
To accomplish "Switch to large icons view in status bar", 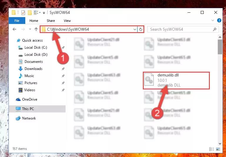I will click(x=218, y=149).
